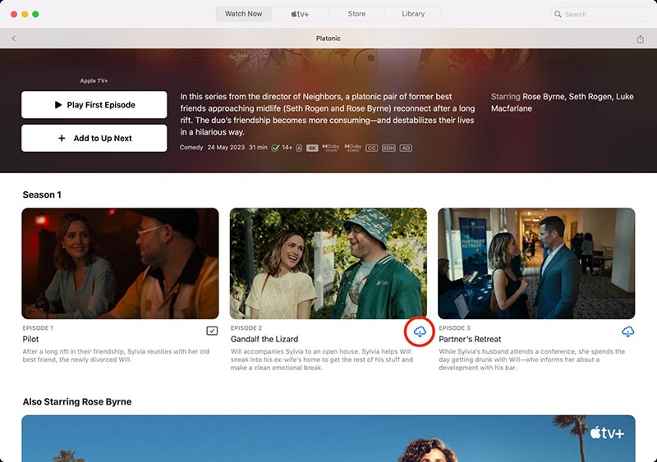657x462 pixels.
Task: Open the Library tab
Action: tap(413, 14)
